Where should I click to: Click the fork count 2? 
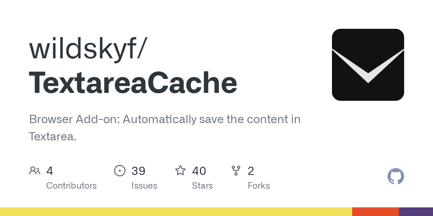coord(251,171)
